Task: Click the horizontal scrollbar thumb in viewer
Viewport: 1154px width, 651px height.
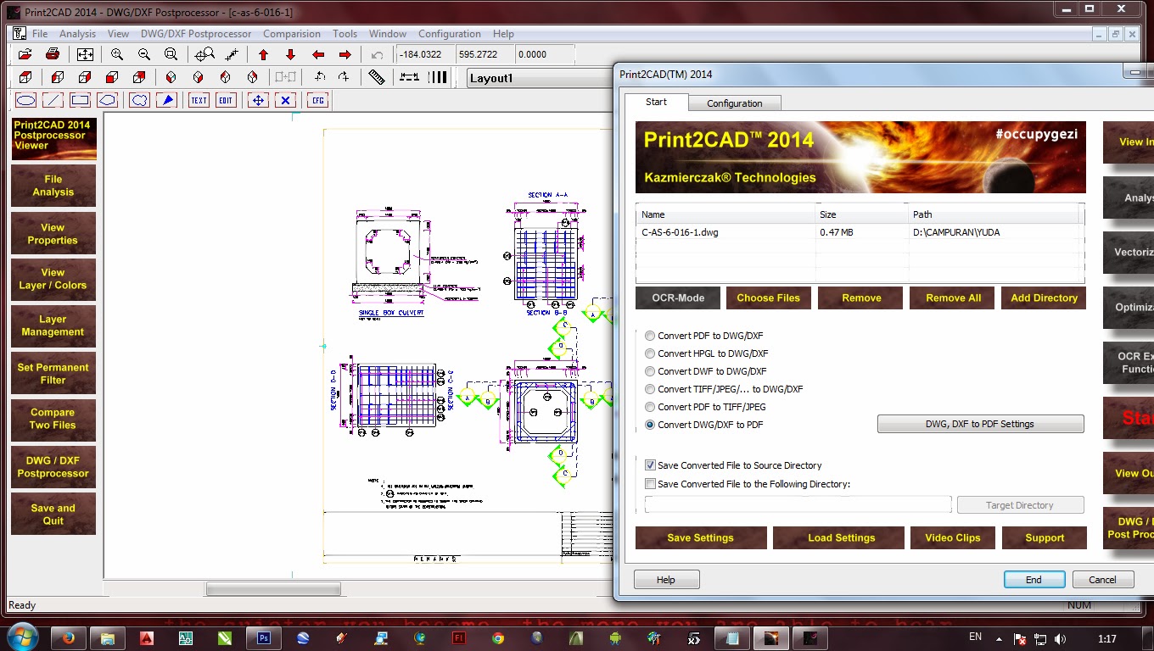Action: [273, 588]
